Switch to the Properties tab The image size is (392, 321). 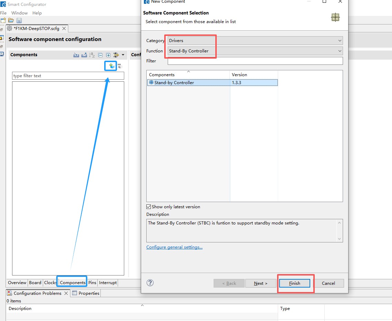86,293
